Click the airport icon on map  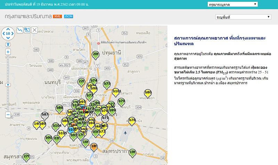pyautogui.click(x=125, y=133)
